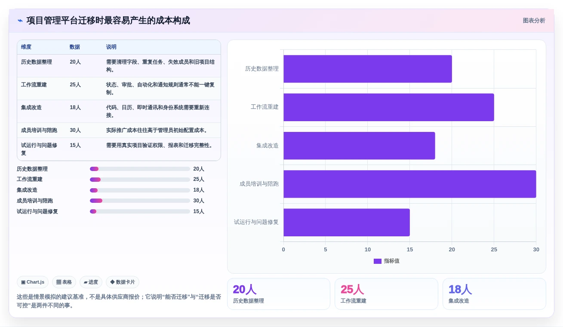This screenshot has width=563, height=327.
Task: Click the footnote text about 情景模拟
Action: [119, 301]
